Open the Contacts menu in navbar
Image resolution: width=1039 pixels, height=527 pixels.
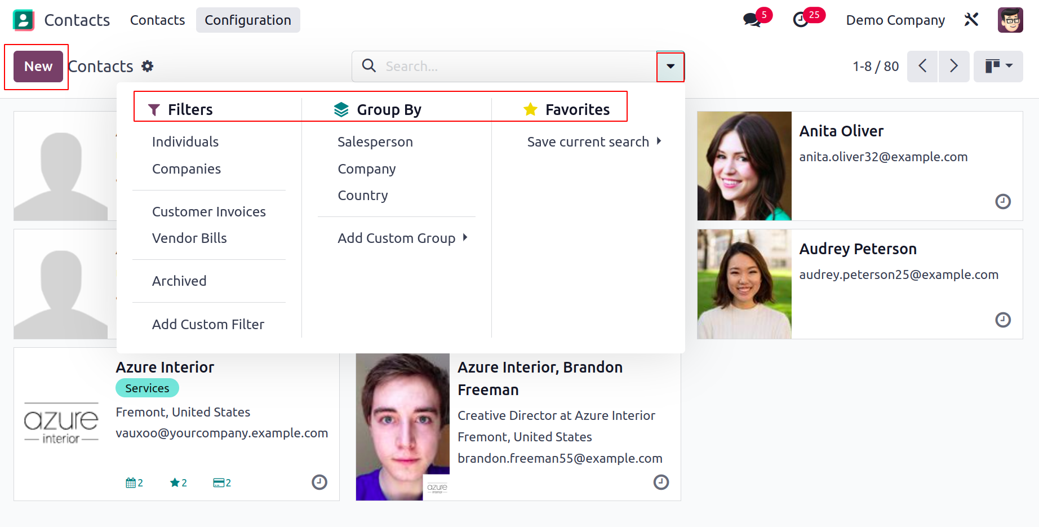coord(158,20)
